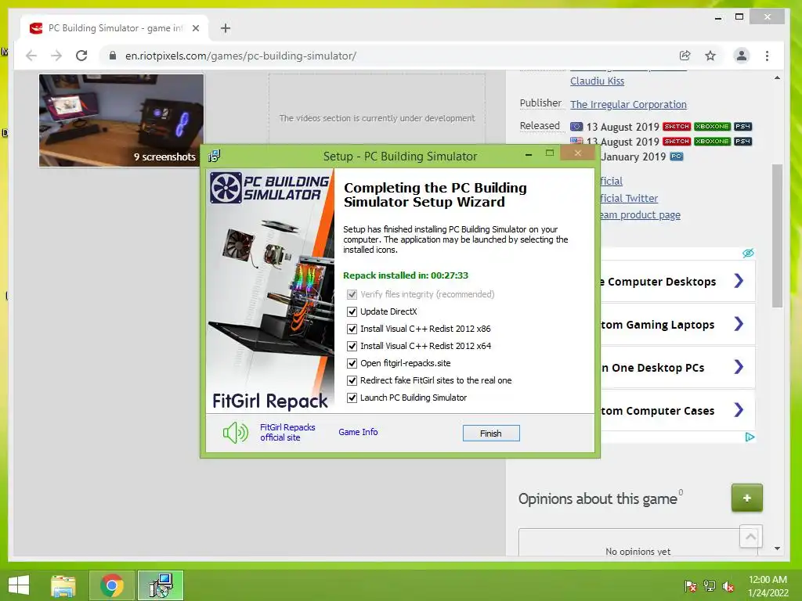802x601 pixels.
Task: Click the scrollbar down arrow
Action: [x=777, y=549]
